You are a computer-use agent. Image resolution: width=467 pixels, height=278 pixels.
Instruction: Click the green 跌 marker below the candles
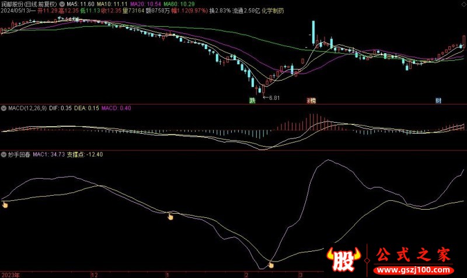[253, 100]
